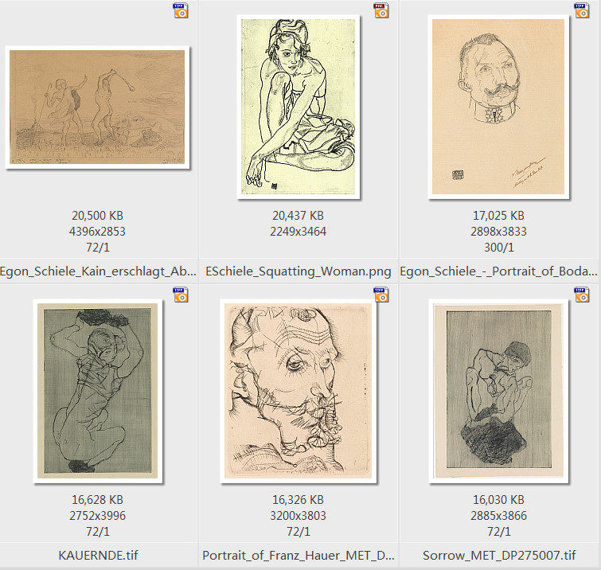The width and height of the screenshot is (601, 570).
Task: Select the Squatting Woman thumbnail
Action: point(299,107)
